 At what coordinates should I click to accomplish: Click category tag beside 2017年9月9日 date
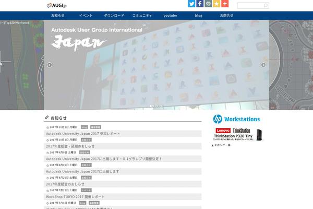tap(85, 153)
